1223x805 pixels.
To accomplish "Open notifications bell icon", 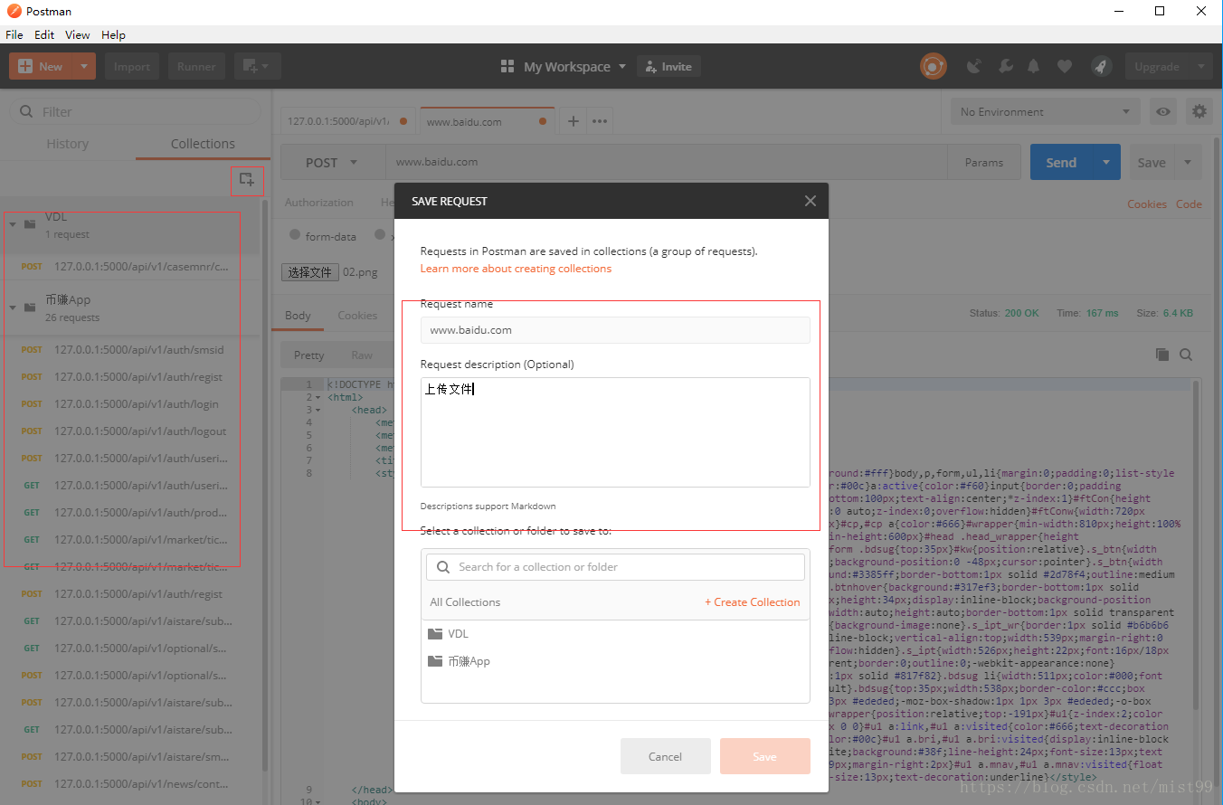I will 1034,66.
